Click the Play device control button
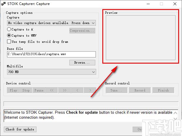Viewport: 182px width, 136px height. click(13, 90)
